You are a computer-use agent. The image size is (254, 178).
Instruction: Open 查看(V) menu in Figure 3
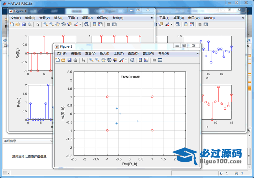pyautogui.click(x=90, y=53)
